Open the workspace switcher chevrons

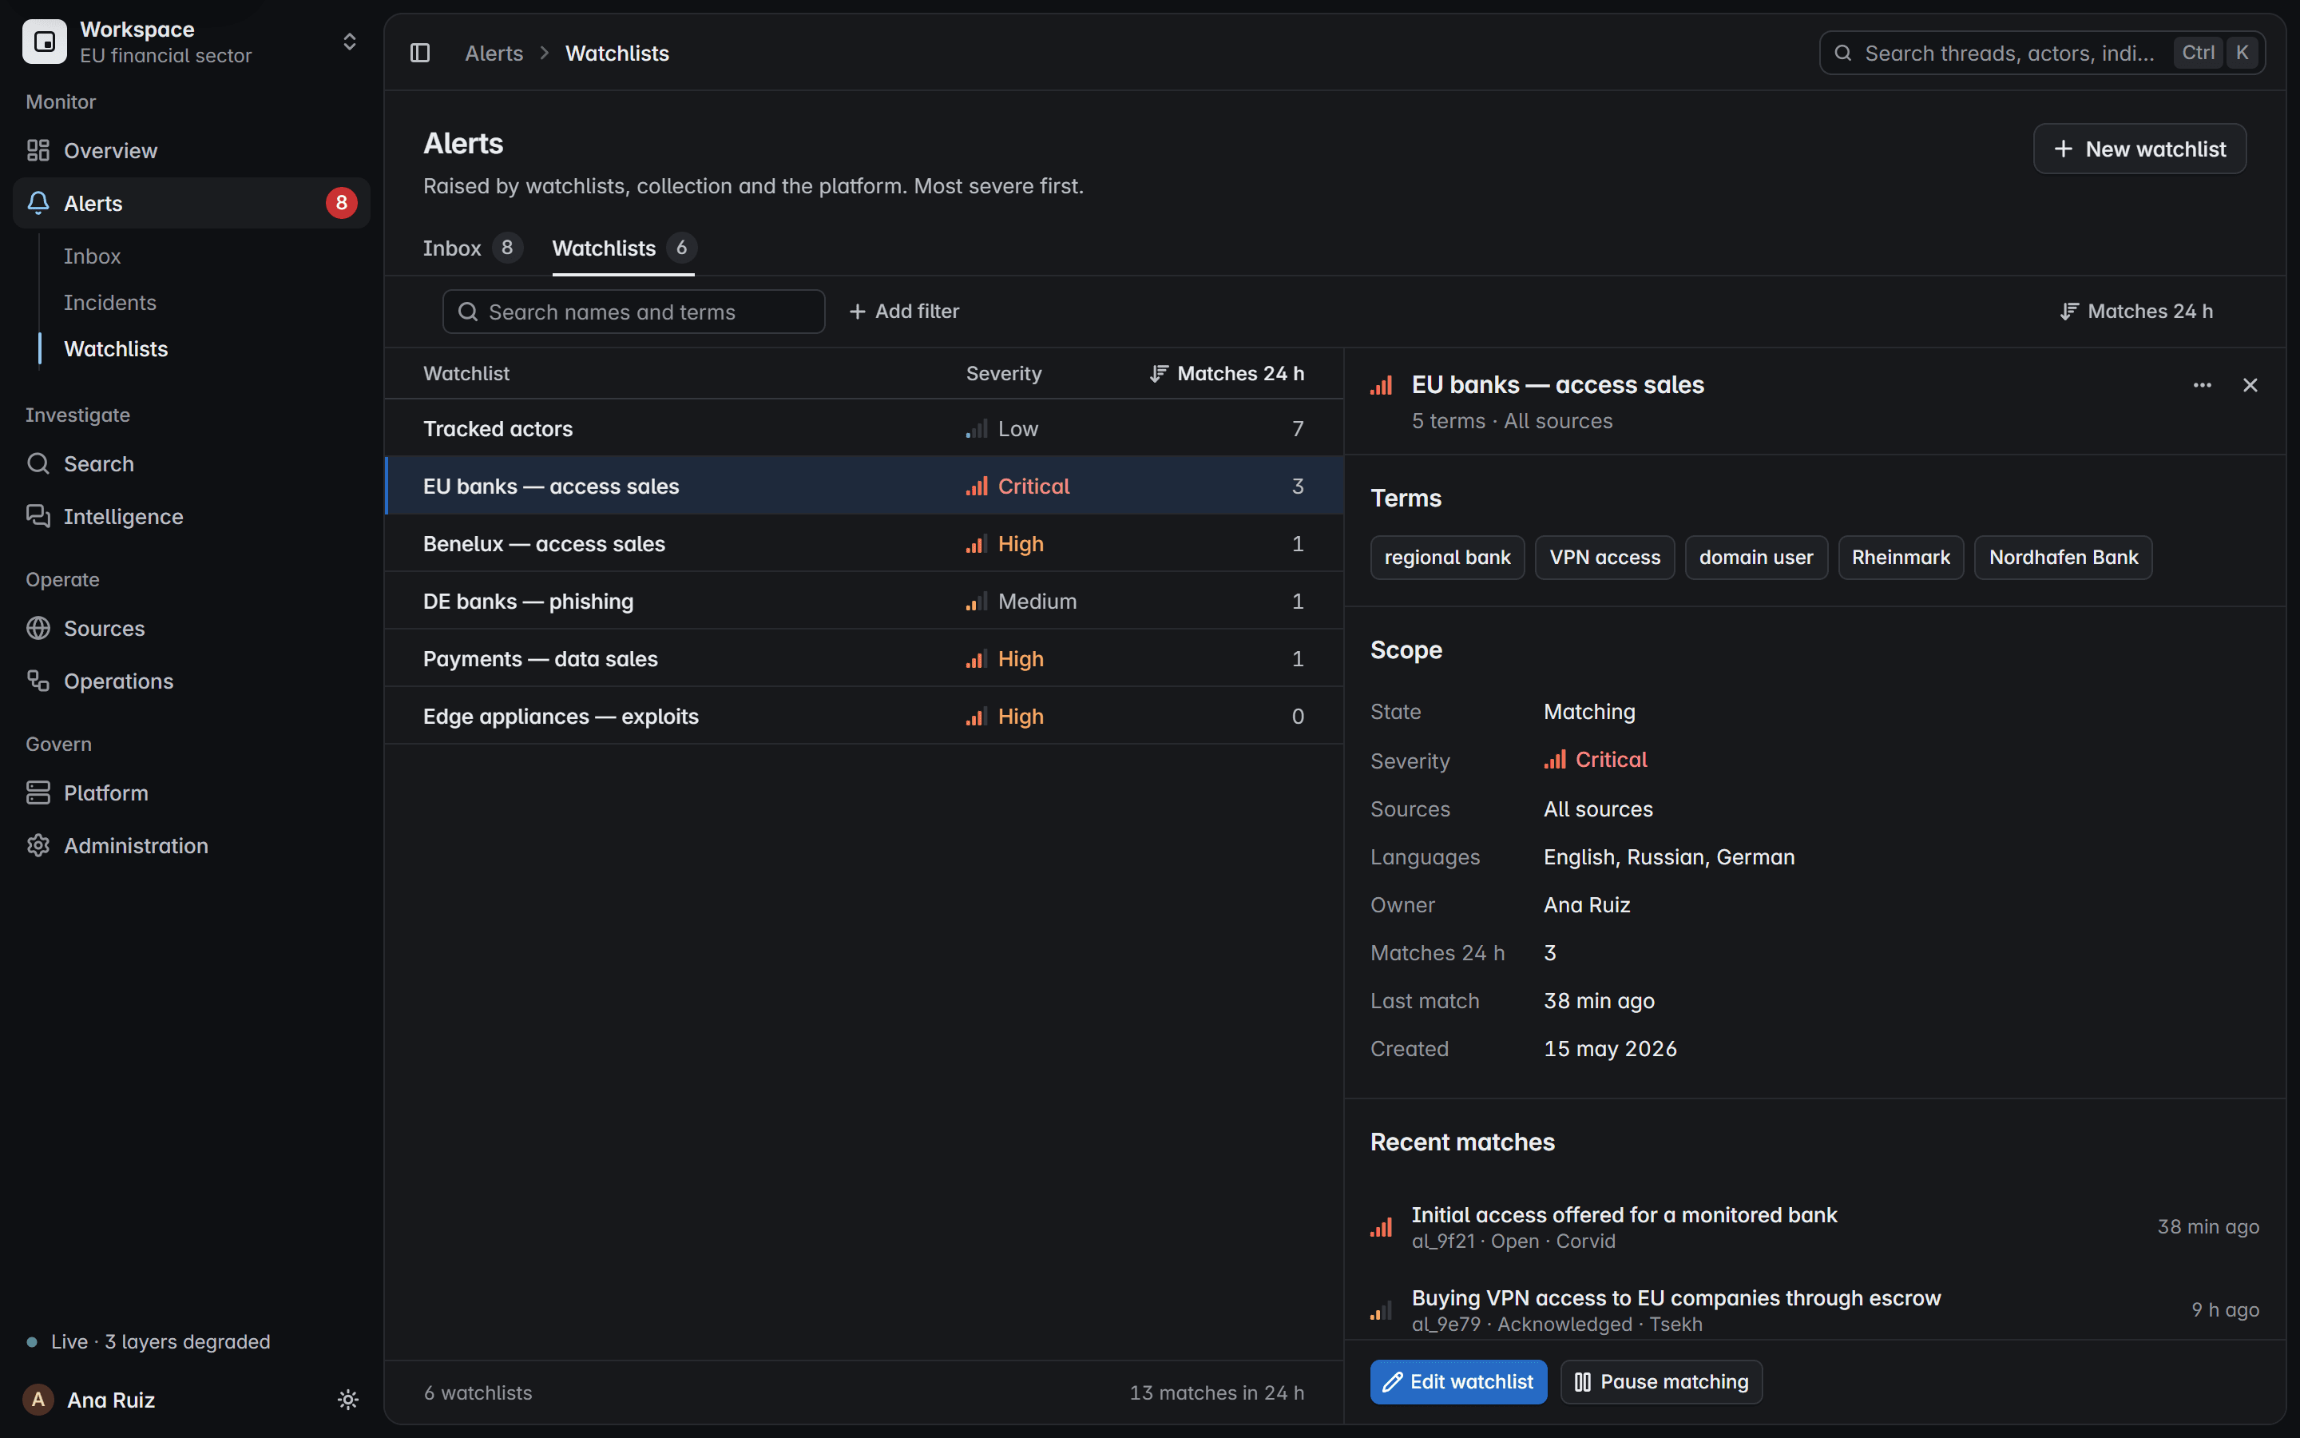coord(349,42)
